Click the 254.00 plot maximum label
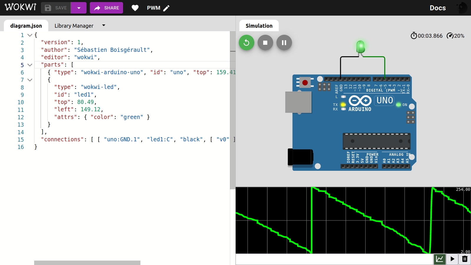 [463, 189]
